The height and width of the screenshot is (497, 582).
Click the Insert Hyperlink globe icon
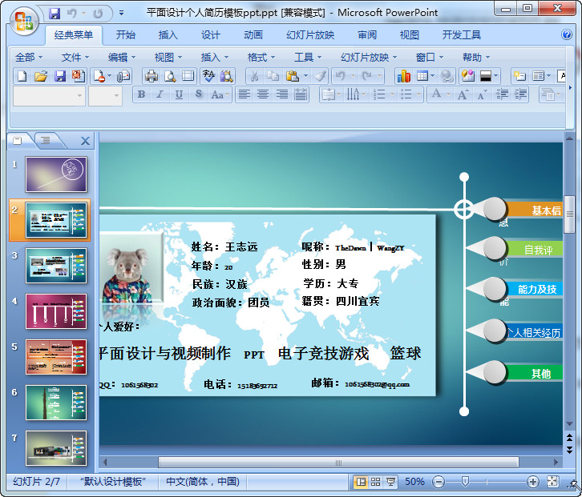tap(447, 76)
